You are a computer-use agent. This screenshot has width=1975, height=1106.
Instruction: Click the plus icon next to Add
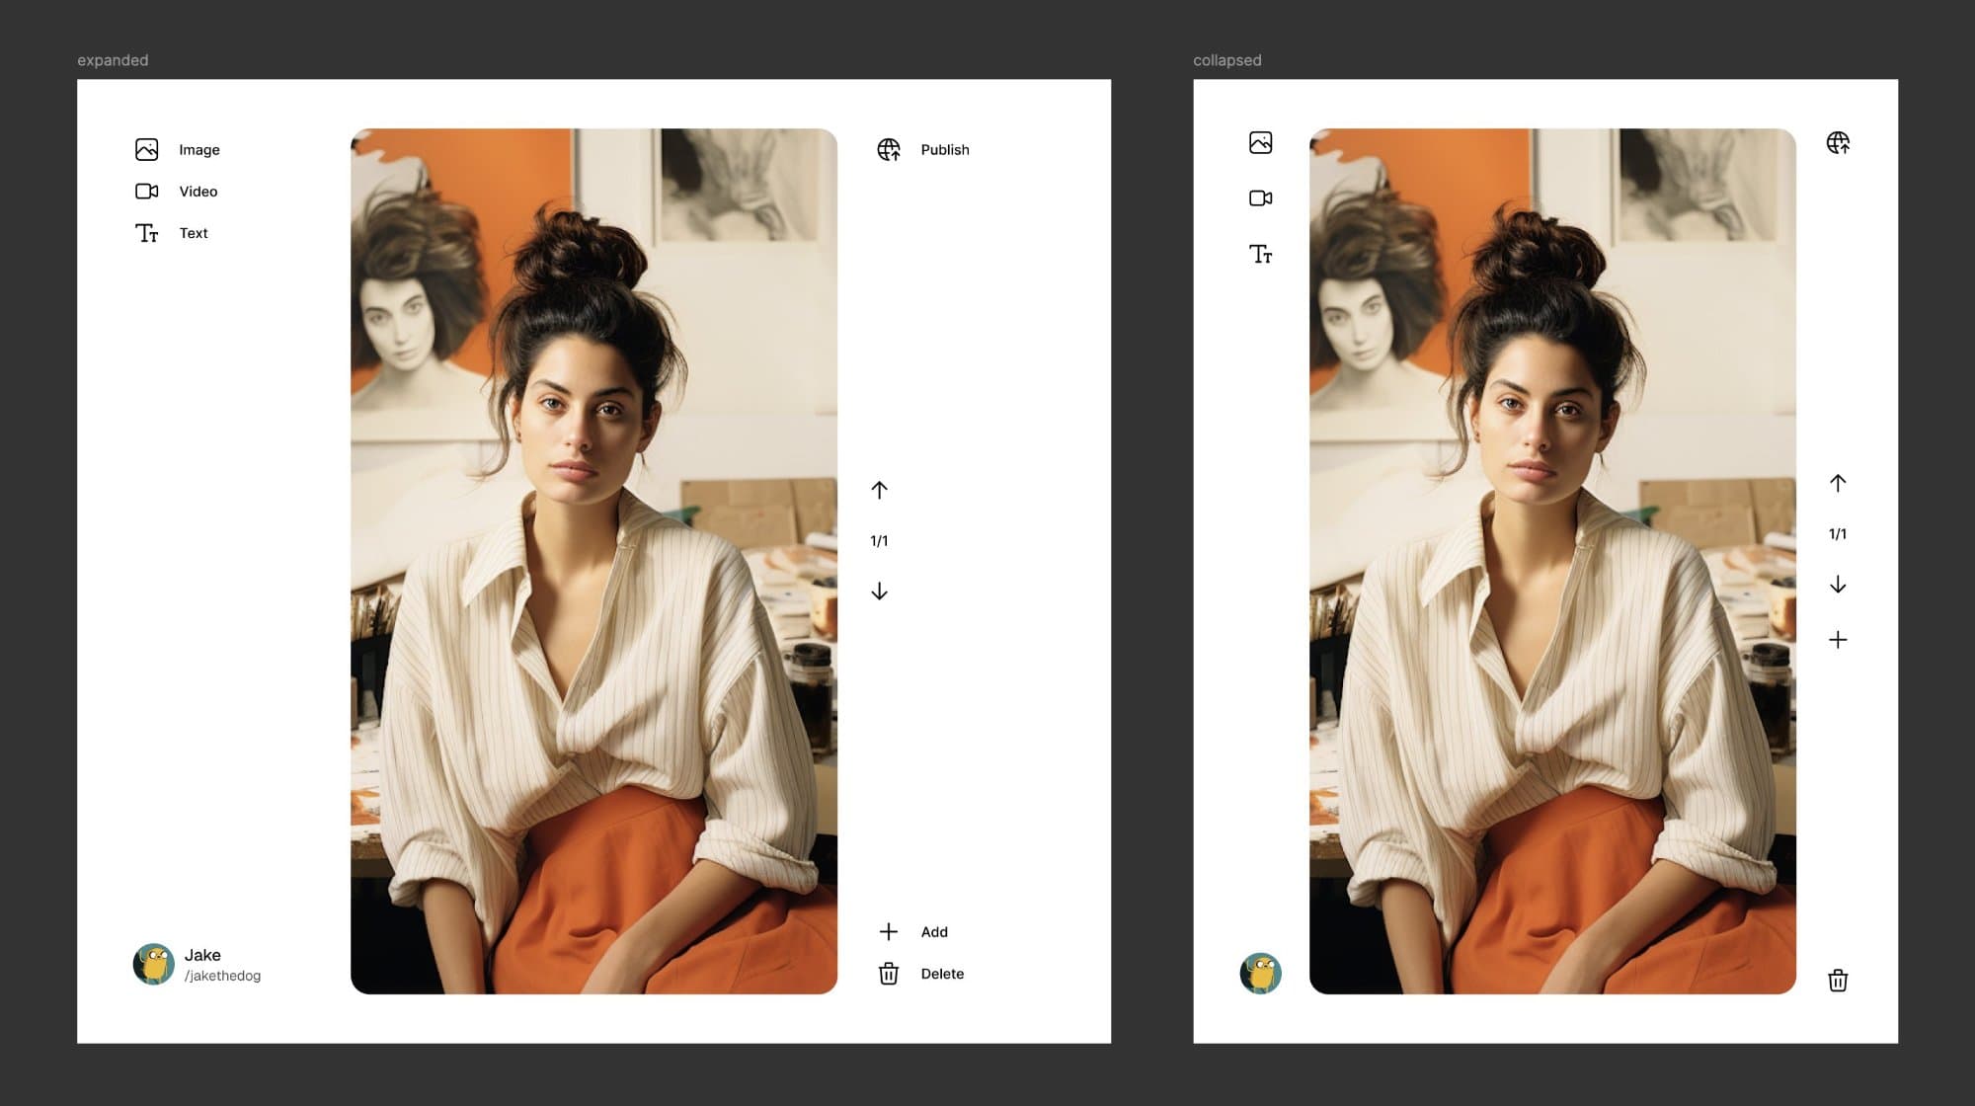889,931
